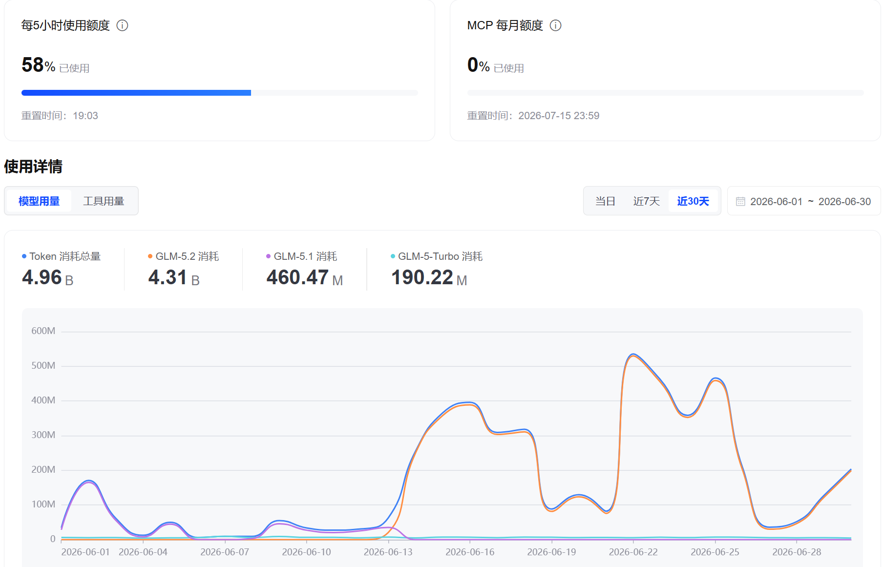Click info icon beside MCP 每月额度
Viewport: 884px width, 567px height.
[x=555, y=25]
